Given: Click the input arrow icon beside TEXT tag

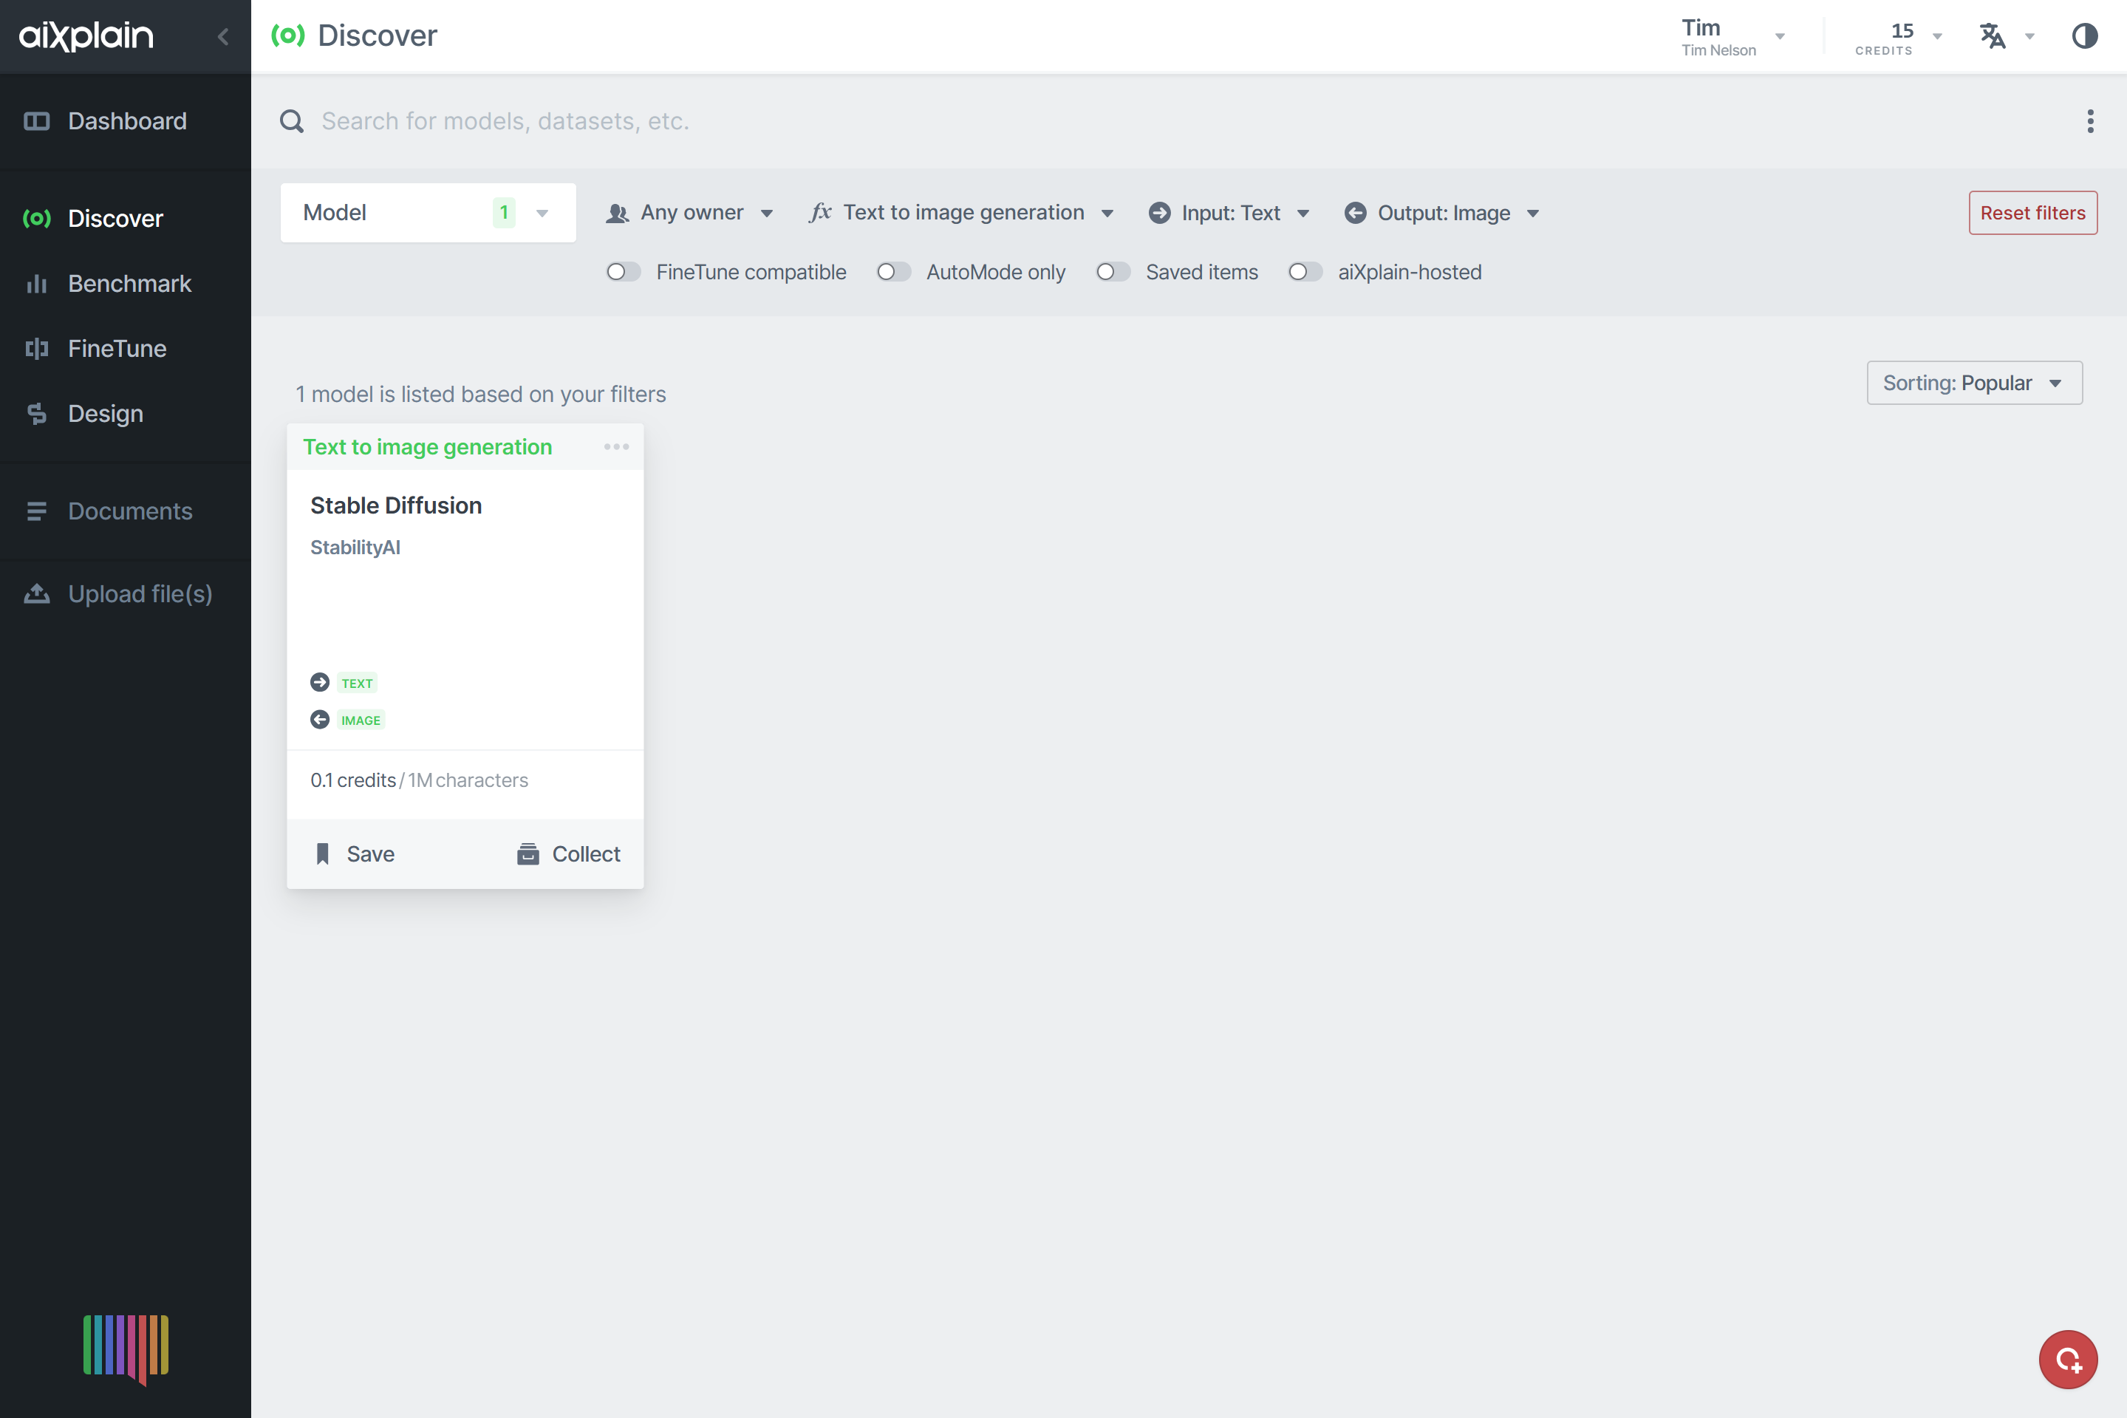Looking at the screenshot, I should (x=320, y=682).
